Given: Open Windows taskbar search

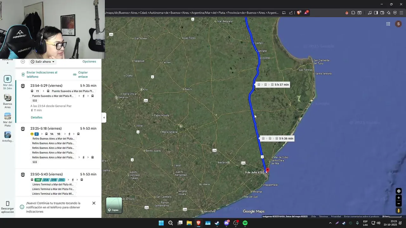Looking at the screenshot, I should (171, 223).
